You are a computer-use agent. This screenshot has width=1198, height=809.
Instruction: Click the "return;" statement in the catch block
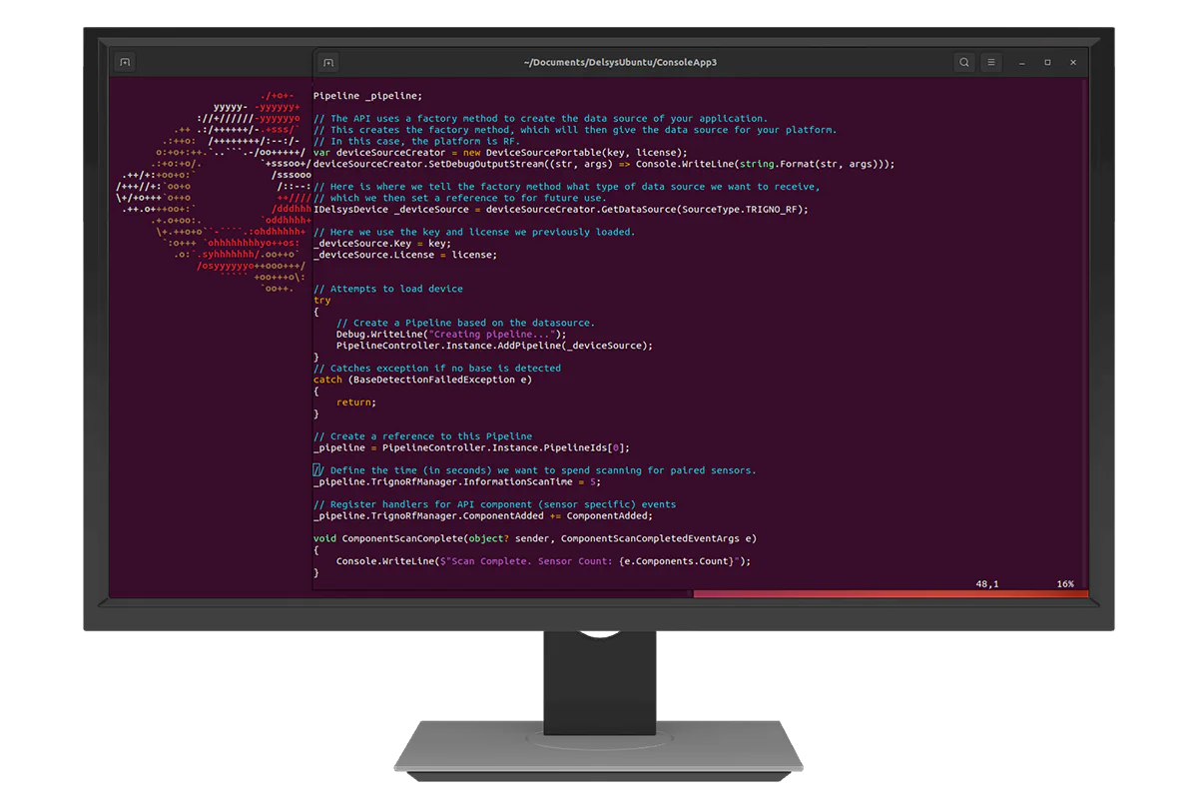click(355, 403)
